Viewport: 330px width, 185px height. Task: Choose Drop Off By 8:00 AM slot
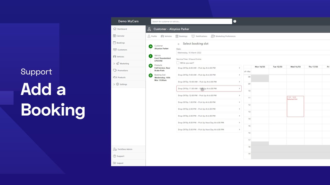click(x=209, y=68)
